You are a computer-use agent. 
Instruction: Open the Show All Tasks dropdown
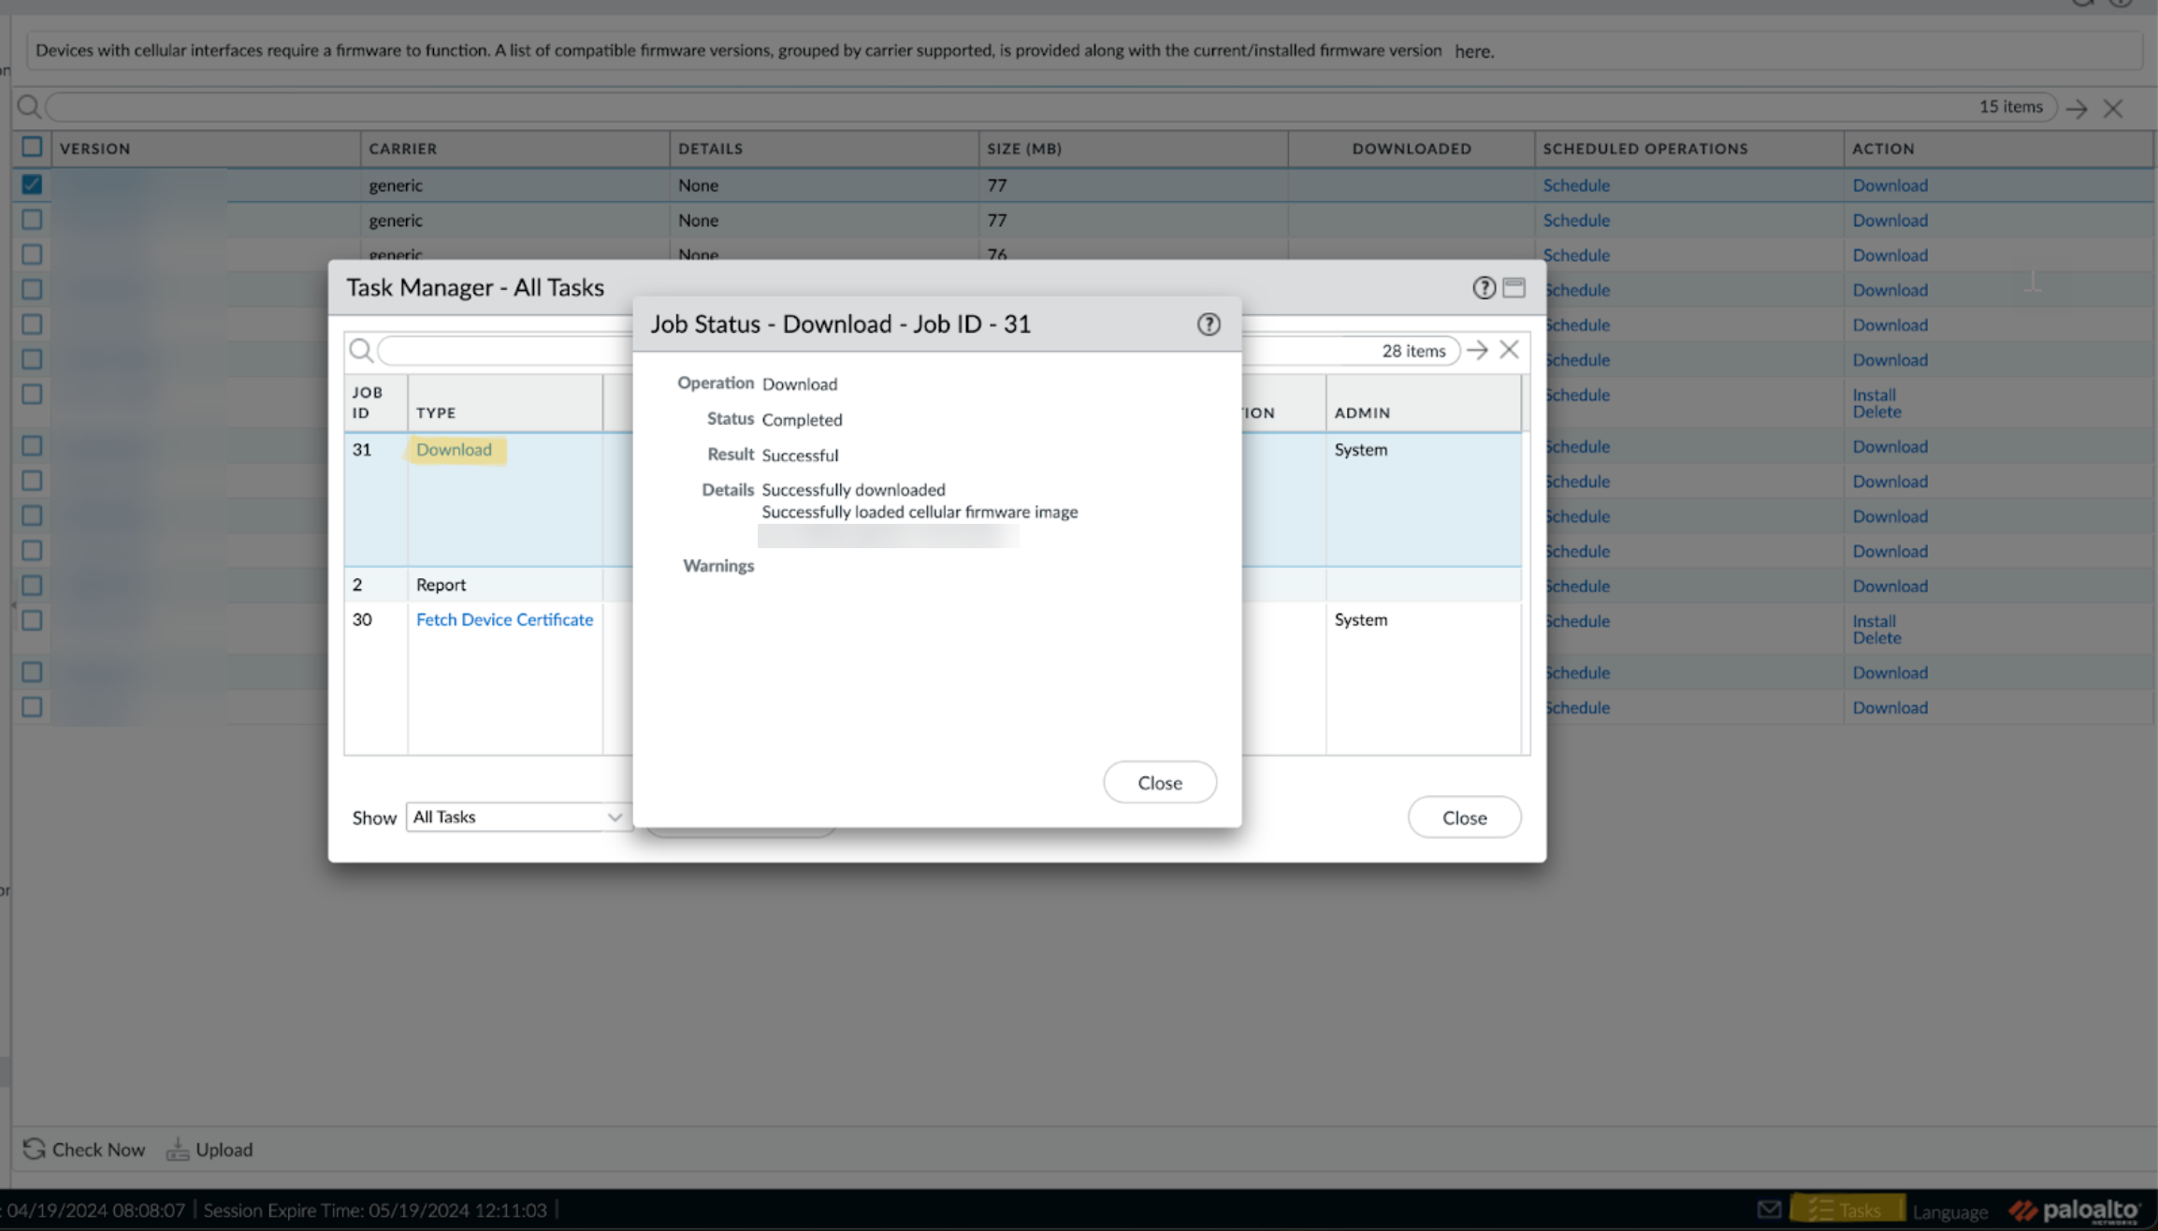coord(518,817)
